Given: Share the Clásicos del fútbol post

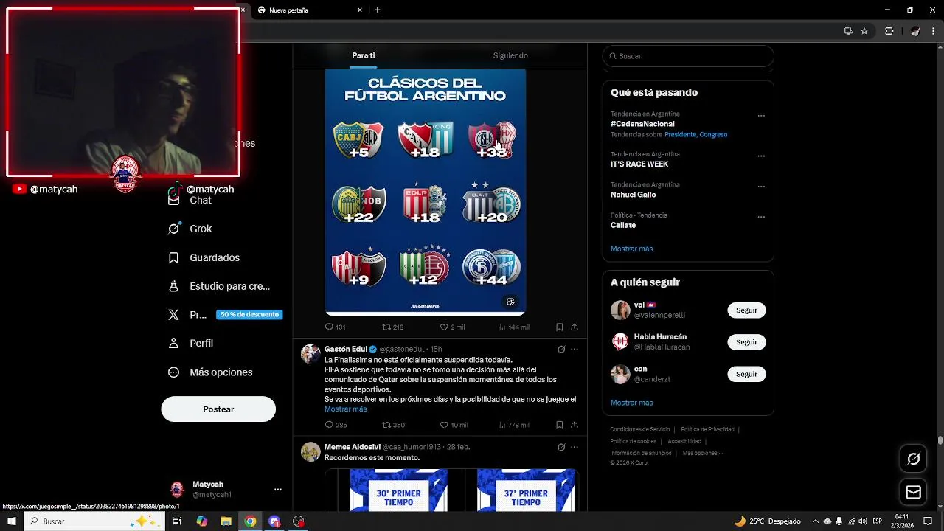Looking at the screenshot, I should click(x=575, y=327).
